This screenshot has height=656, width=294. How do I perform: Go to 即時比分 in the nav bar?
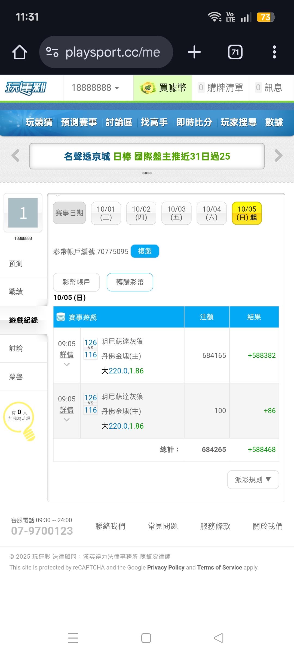pos(194,122)
